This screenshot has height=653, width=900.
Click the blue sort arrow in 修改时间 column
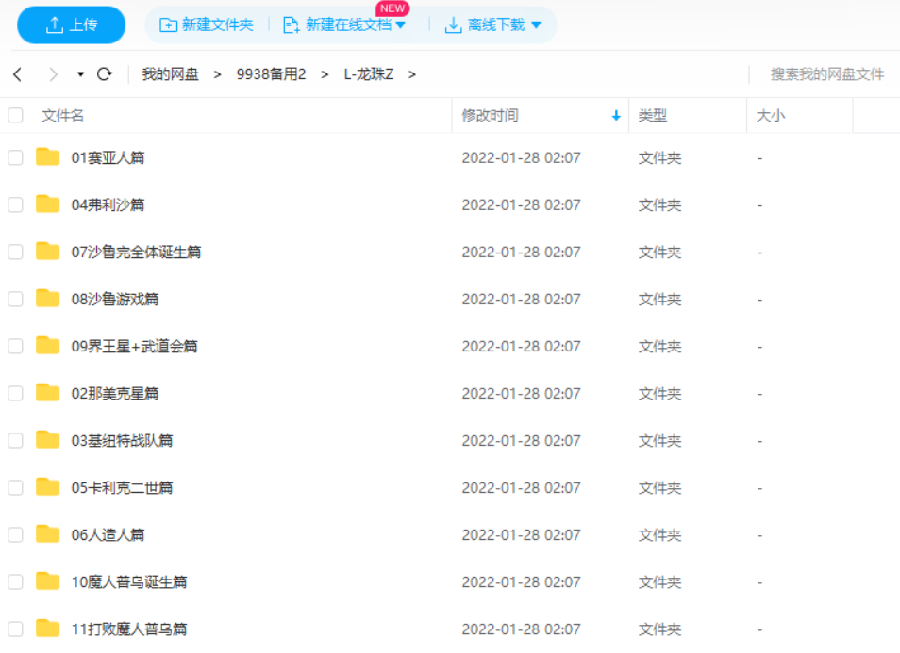pyautogui.click(x=616, y=116)
